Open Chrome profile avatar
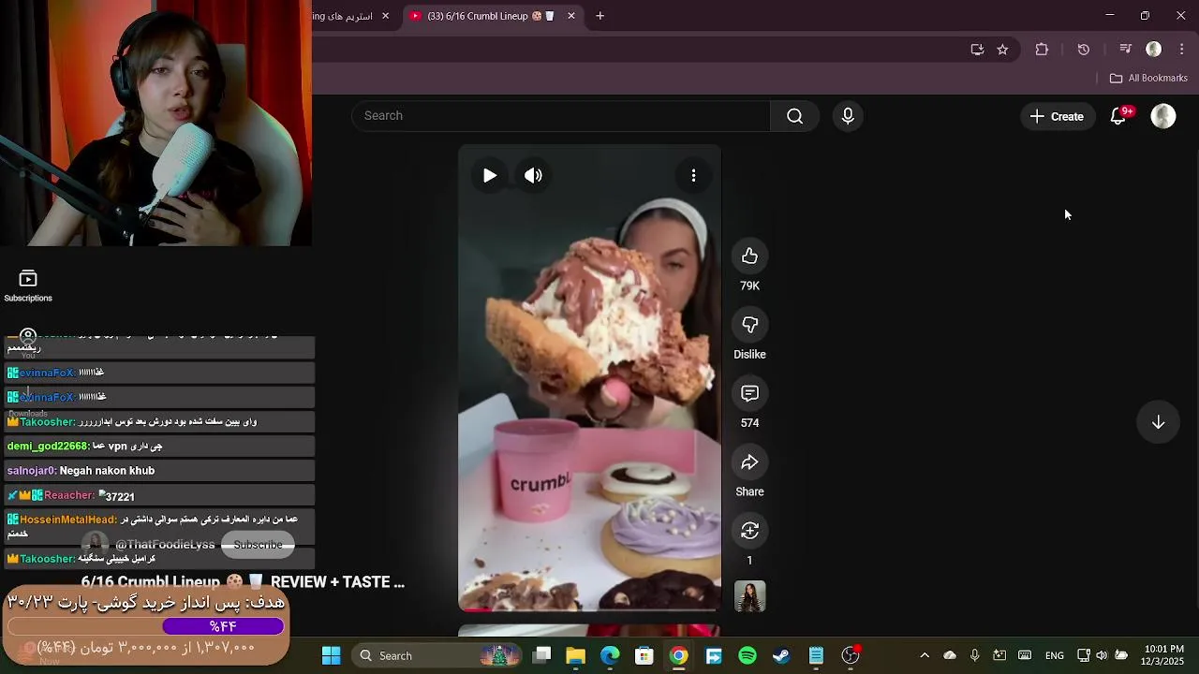The image size is (1199, 674). 1154,50
